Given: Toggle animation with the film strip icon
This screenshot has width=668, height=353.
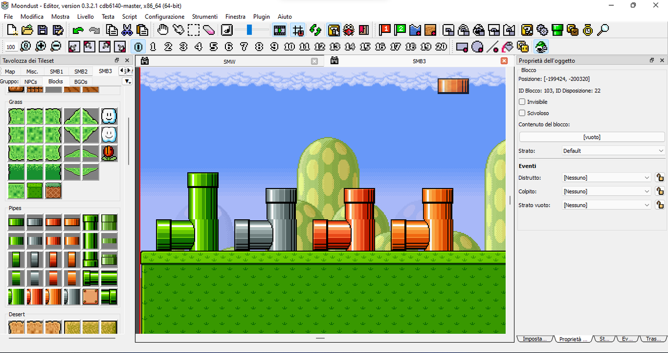Looking at the screenshot, I should 280,30.
